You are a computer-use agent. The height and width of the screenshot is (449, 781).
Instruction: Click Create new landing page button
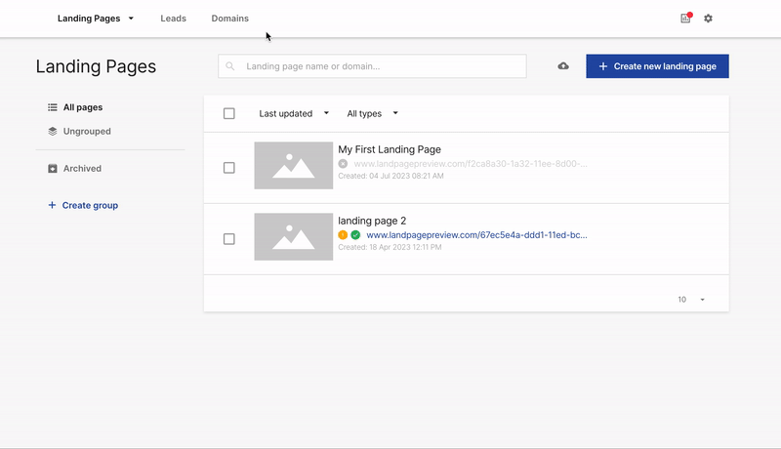[x=657, y=66]
